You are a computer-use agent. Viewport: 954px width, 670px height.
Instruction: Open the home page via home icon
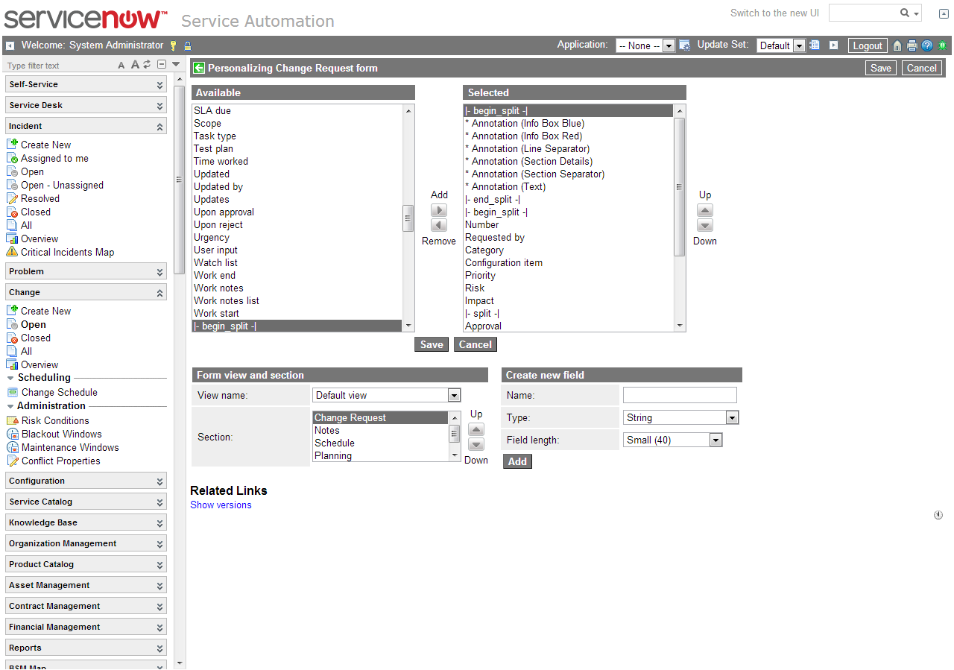point(897,45)
